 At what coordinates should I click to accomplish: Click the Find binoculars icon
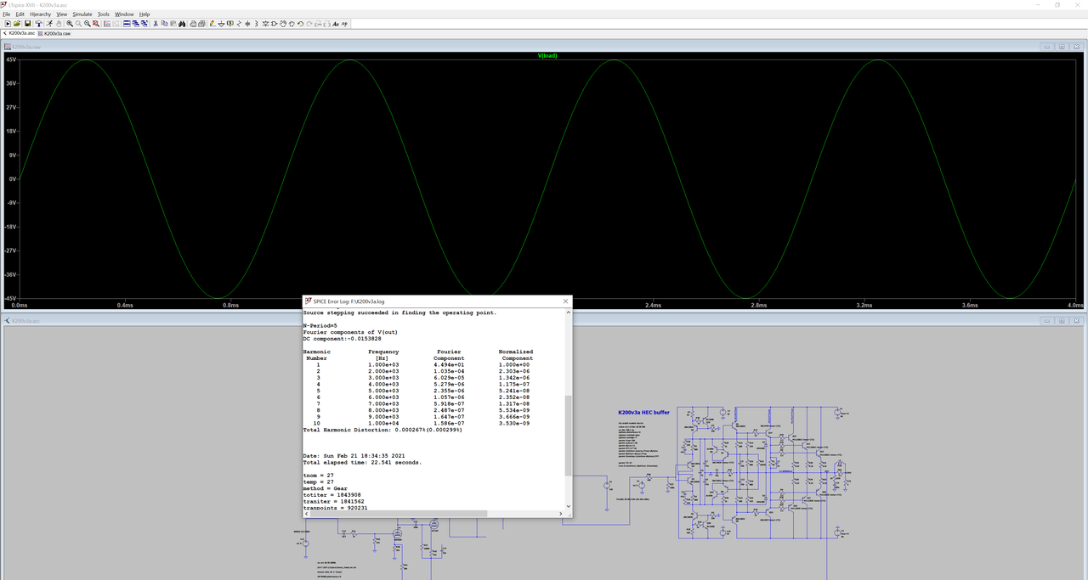click(x=182, y=23)
